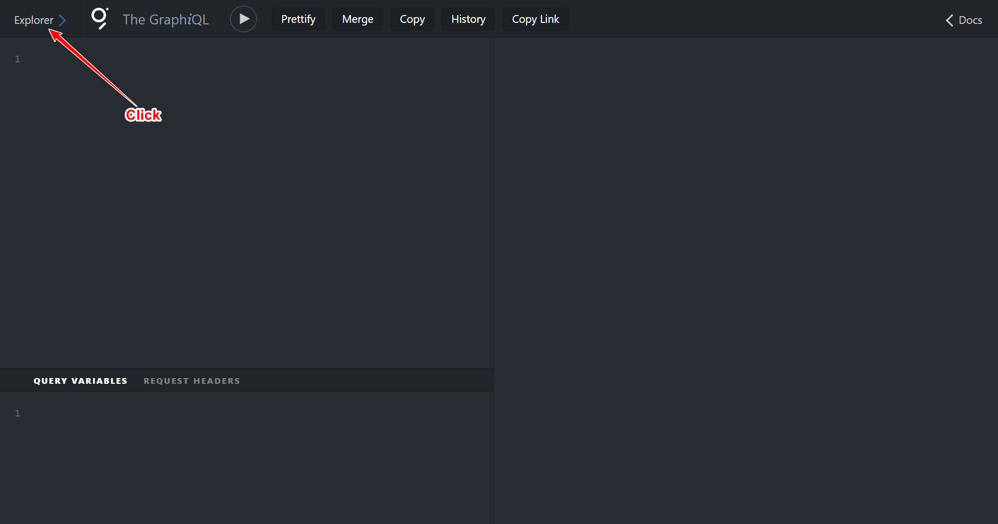This screenshot has height=524, width=998.
Task: Click the Copy Link button
Action: click(535, 19)
